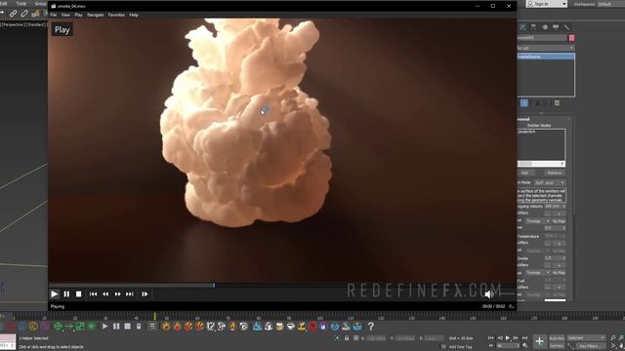
Task: Click the blue water tap preset icon
Action: click(257, 327)
